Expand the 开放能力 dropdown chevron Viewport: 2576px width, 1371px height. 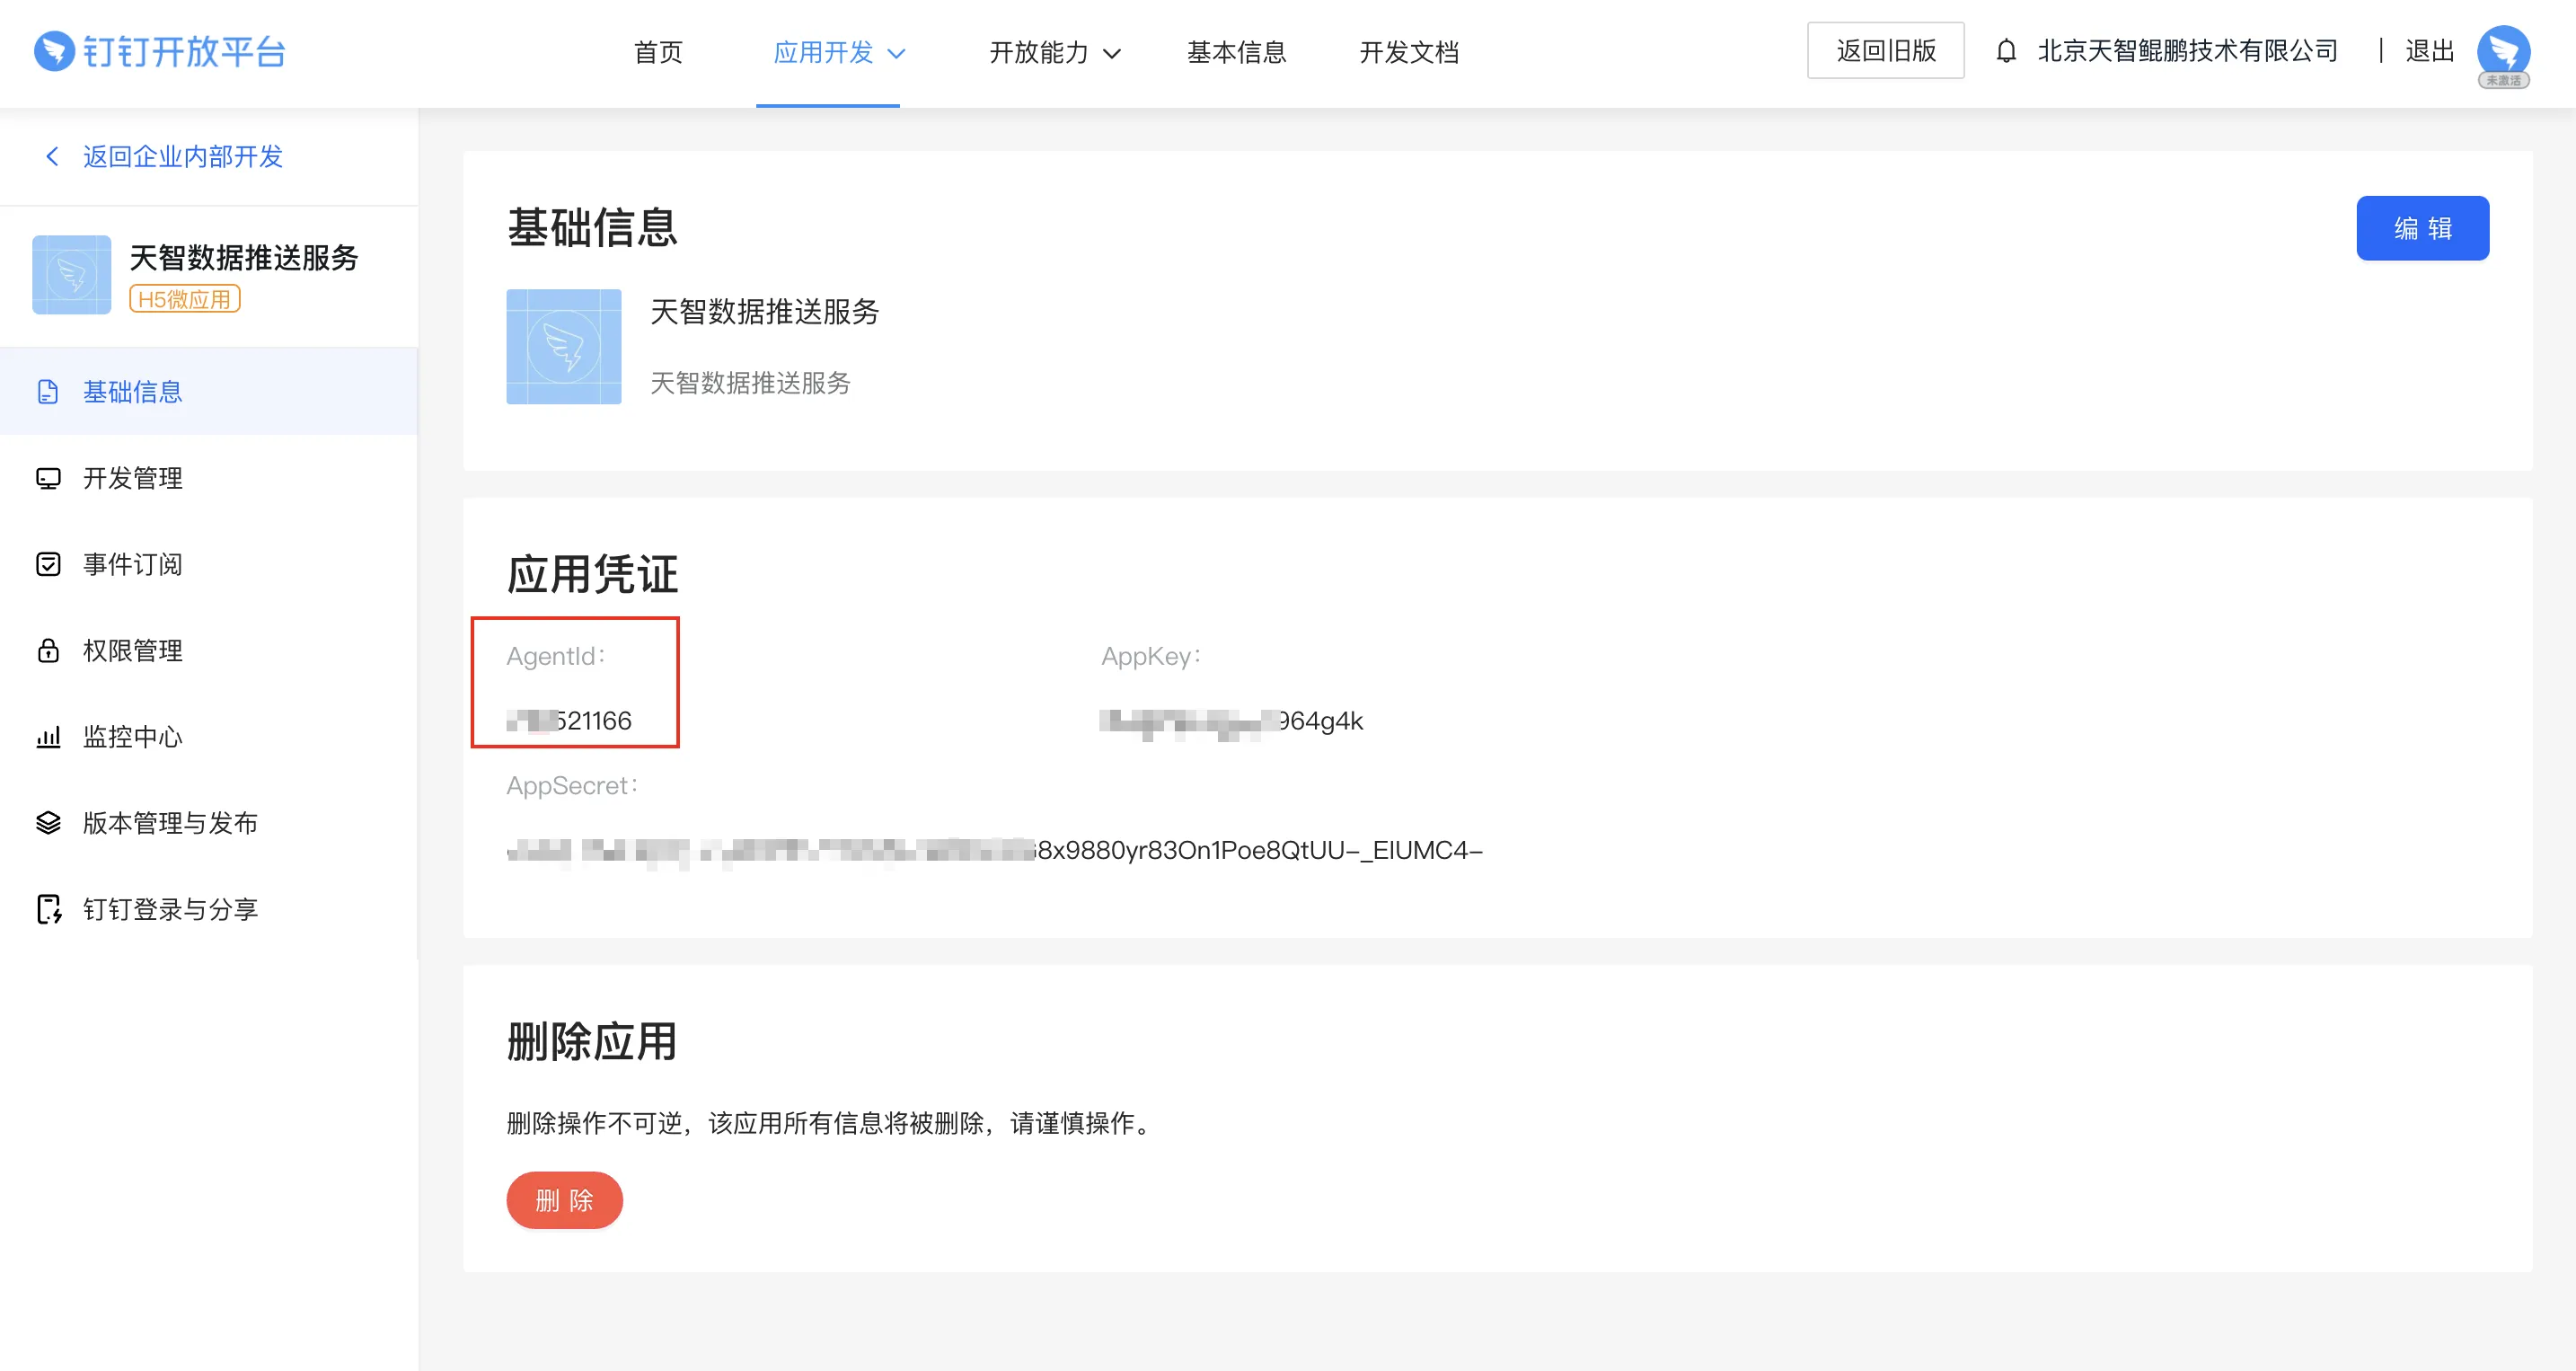[x=1112, y=54]
